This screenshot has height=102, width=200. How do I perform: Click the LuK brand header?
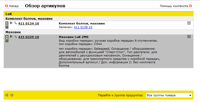pyautogui.click(x=99, y=14)
